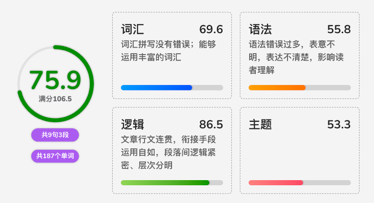
Task: Select the 主题 score value 53.3
Action: 339,125
